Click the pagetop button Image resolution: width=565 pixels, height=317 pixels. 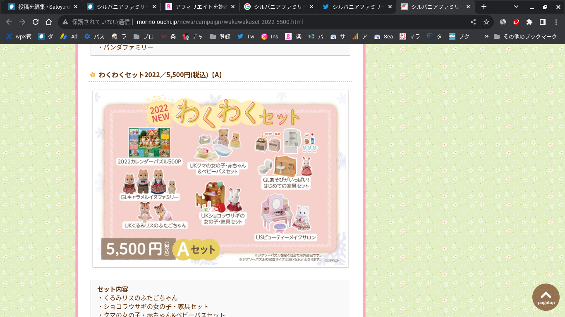click(546, 297)
